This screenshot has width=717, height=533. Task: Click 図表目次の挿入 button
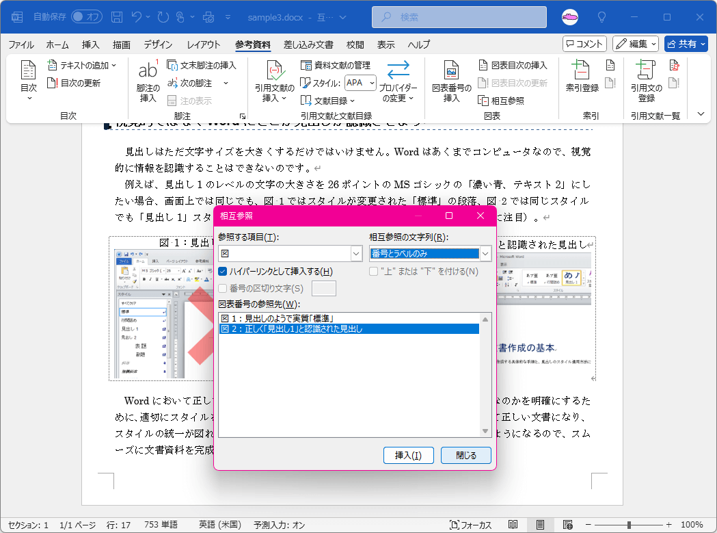tap(513, 65)
